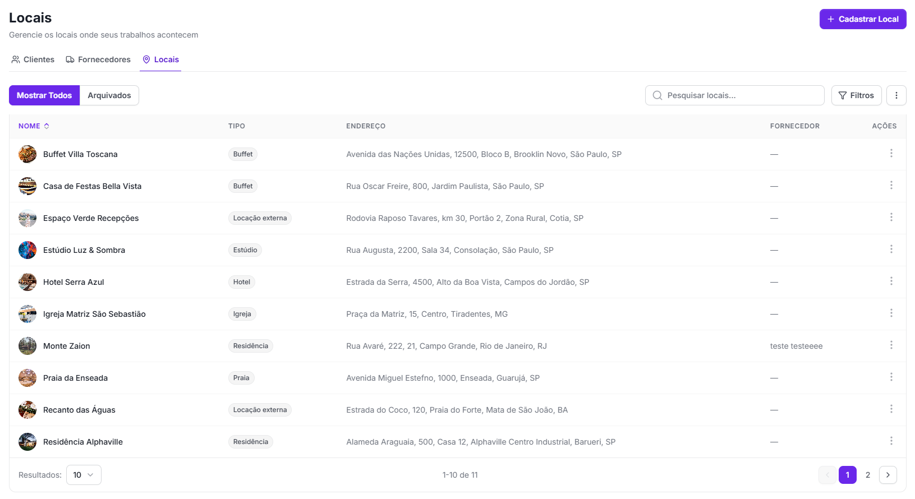Open actions menu for Buffet Villa Toscana

click(891, 154)
